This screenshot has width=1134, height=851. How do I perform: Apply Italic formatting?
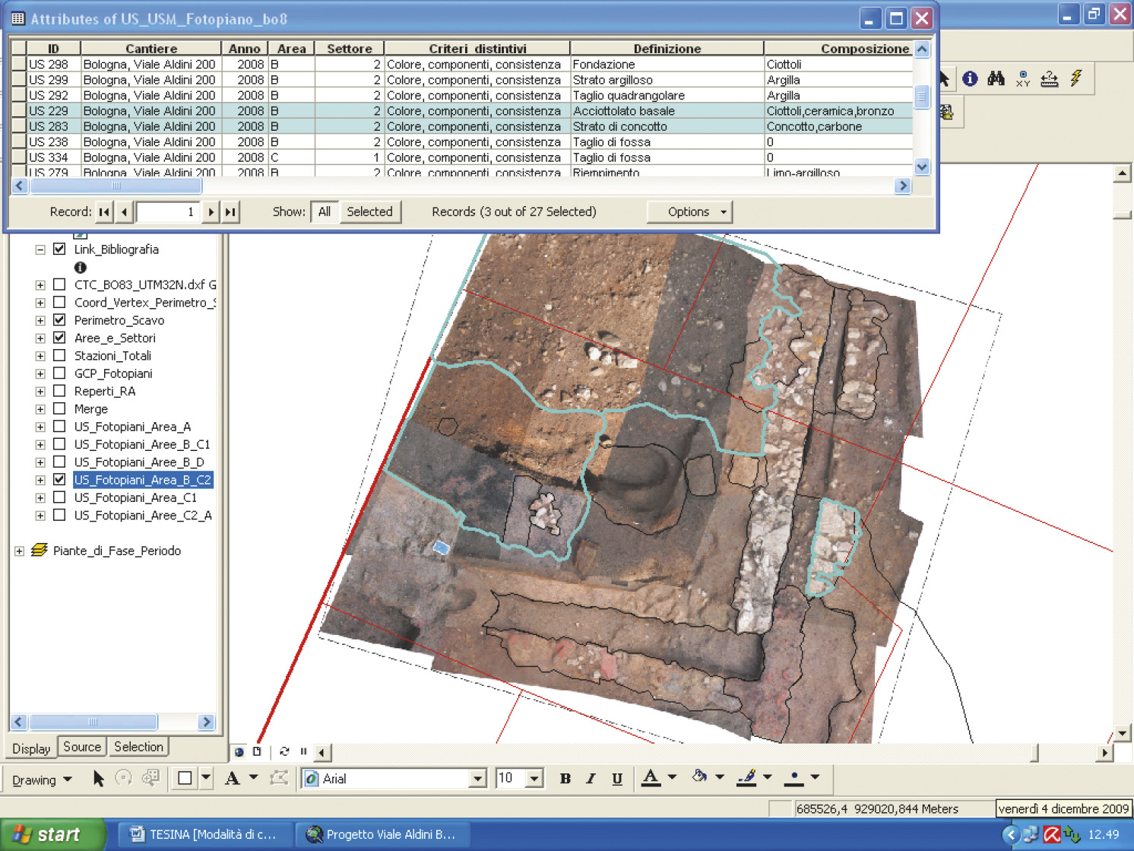591,779
